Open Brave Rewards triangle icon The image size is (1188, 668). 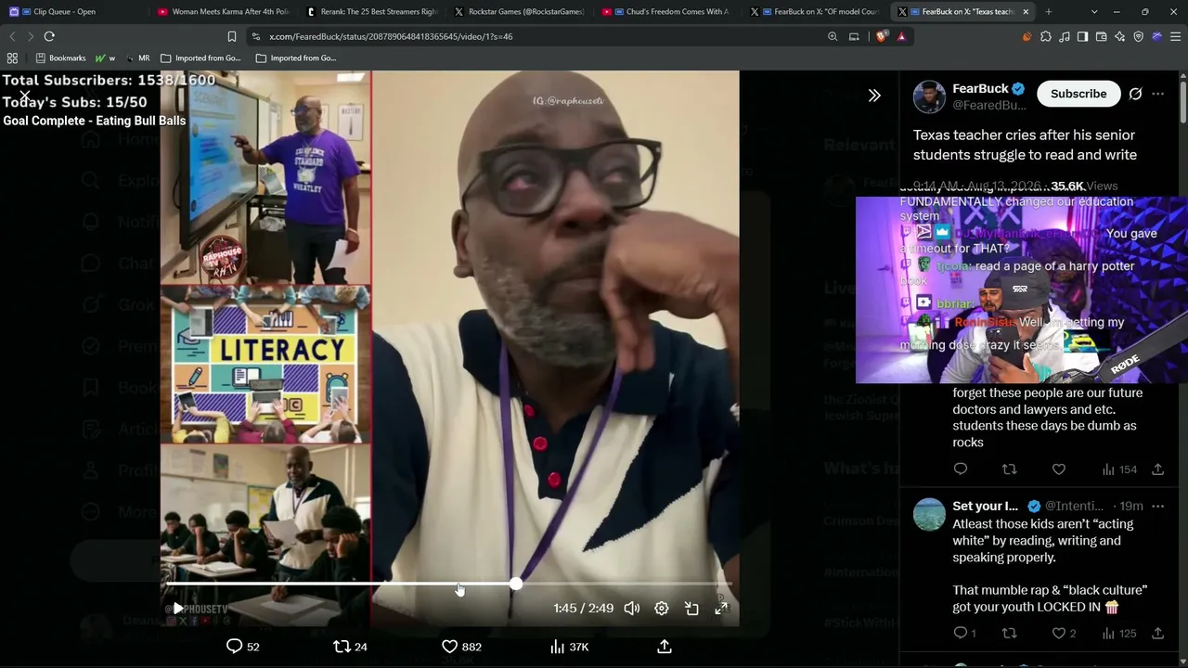(x=901, y=36)
